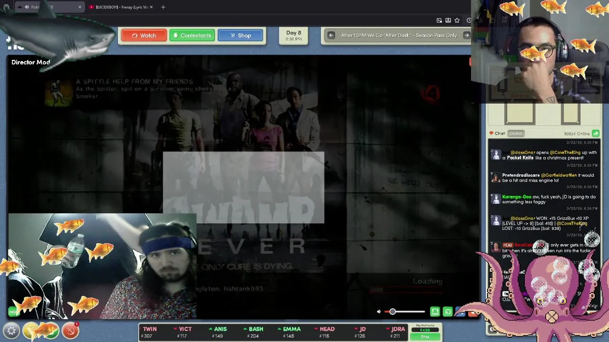The height and width of the screenshot is (342, 609).
Task: Close the $UICIDEBOY$ Frenzy tab
Action: [x=151, y=7]
